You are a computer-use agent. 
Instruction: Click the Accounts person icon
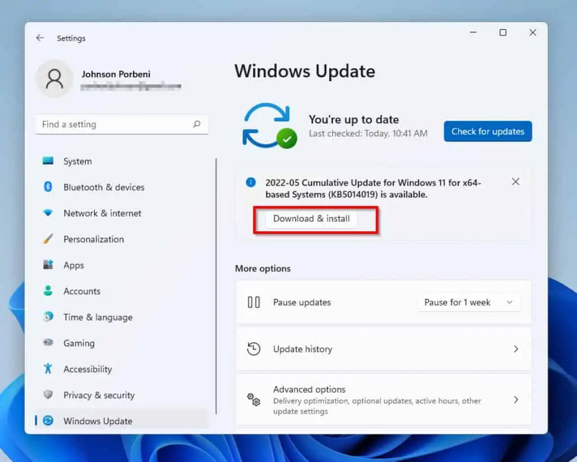48,291
